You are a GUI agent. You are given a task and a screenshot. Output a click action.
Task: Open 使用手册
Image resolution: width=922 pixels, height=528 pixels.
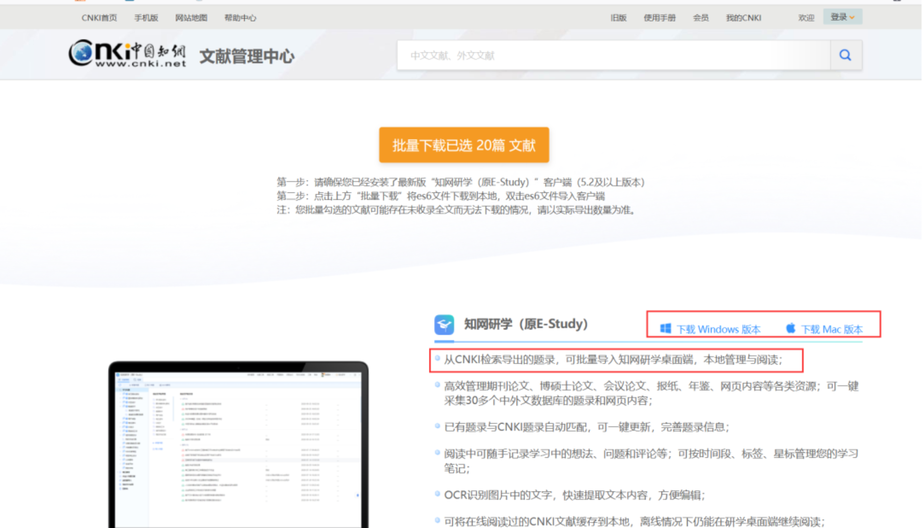[x=660, y=18]
